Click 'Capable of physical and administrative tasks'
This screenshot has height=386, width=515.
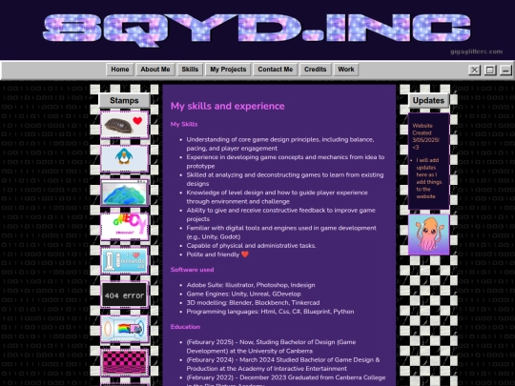click(251, 246)
